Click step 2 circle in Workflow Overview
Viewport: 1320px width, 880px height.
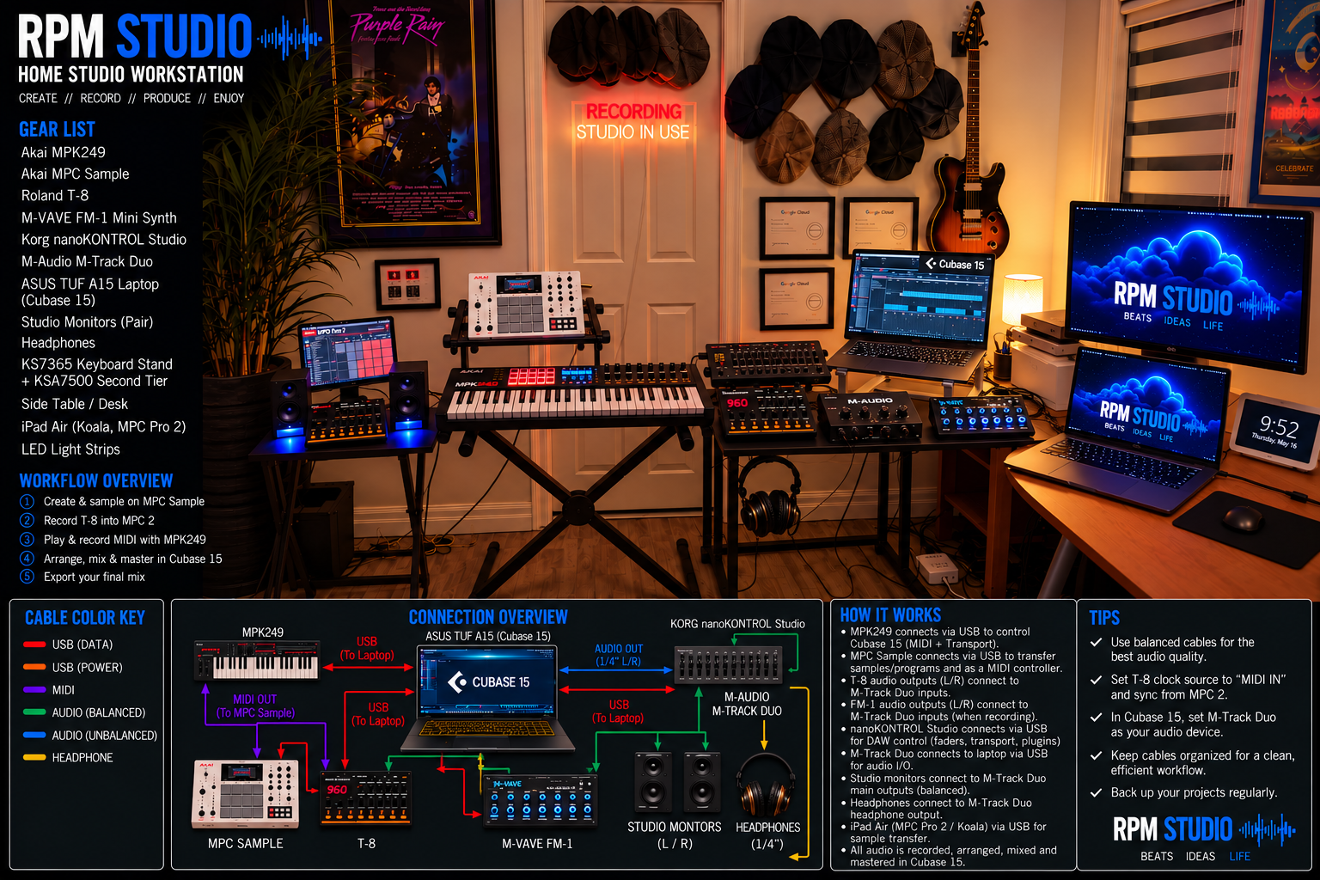click(x=27, y=520)
